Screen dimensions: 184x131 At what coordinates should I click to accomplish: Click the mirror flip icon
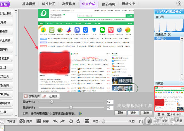87,121
